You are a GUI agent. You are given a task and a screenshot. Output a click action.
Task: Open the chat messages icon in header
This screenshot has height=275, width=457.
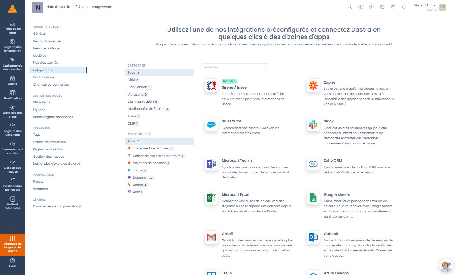pyautogui.click(x=393, y=7)
